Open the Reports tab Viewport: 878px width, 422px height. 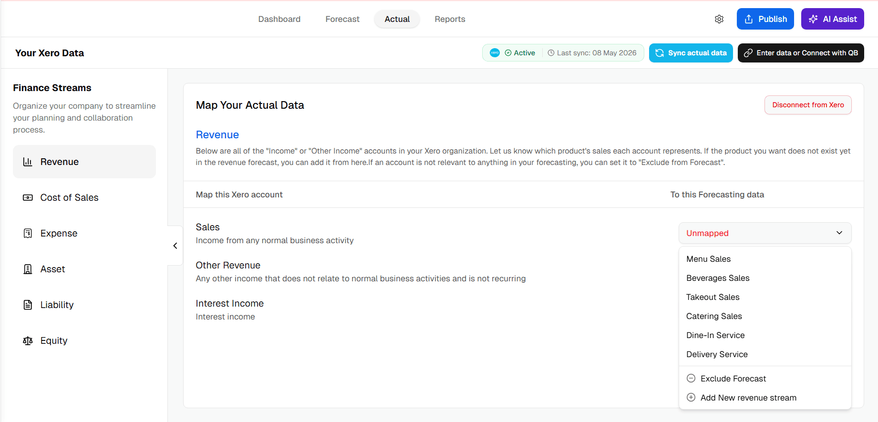(x=450, y=19)
